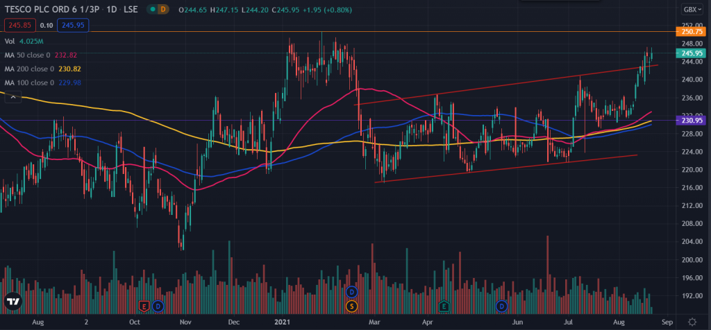Viewport: 711px width, 330px height.
Task: Select the MA 200 close 0 indicator
Action: [x=42, y=69]
